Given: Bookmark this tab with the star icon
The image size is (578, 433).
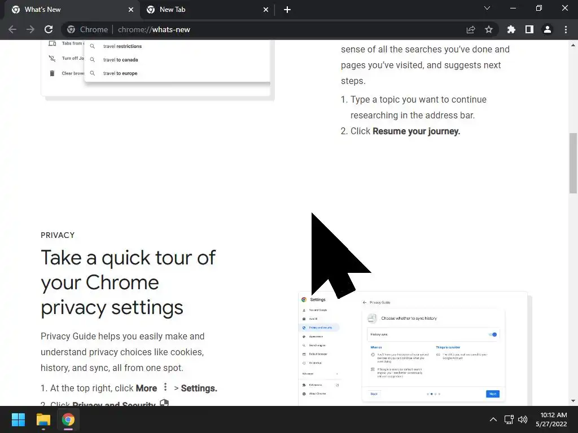Looking at the screenshot, I should coord(489,29).
